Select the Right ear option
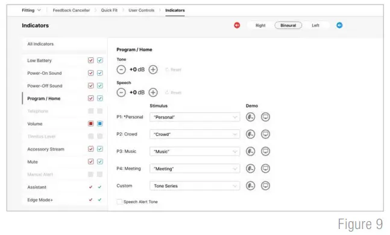Viewport: 390px width, 235px height. [x=260, y=25]
